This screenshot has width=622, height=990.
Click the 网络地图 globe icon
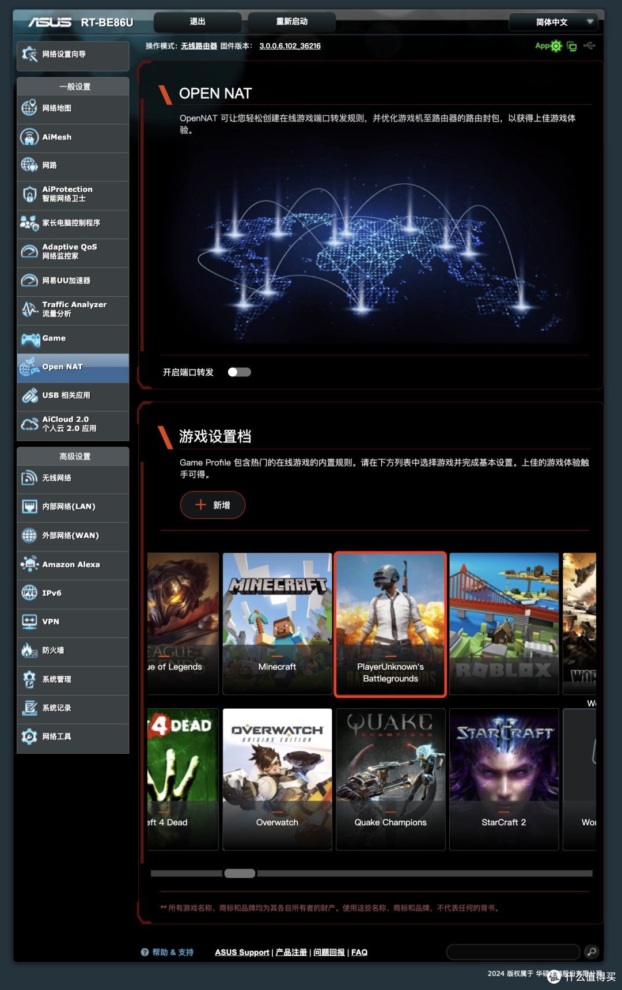click(x=29, y=108)
